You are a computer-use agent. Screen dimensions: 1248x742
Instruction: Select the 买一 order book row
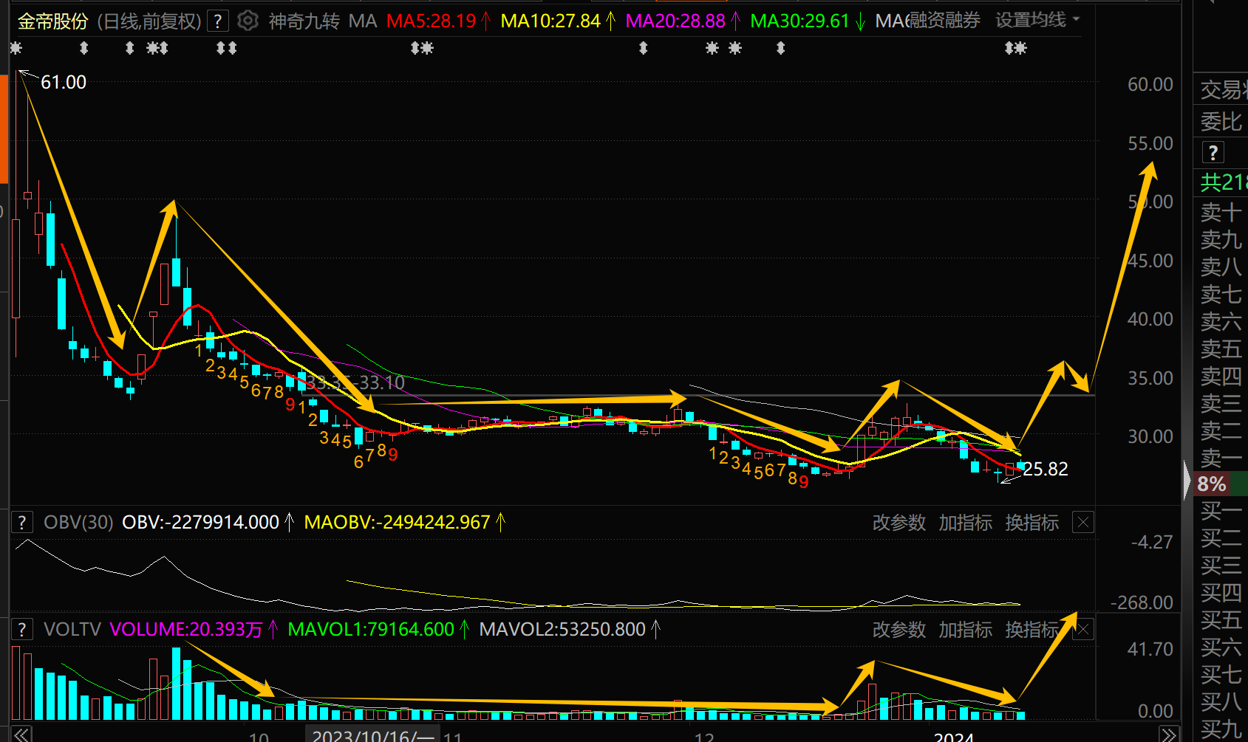(1221, 510)
